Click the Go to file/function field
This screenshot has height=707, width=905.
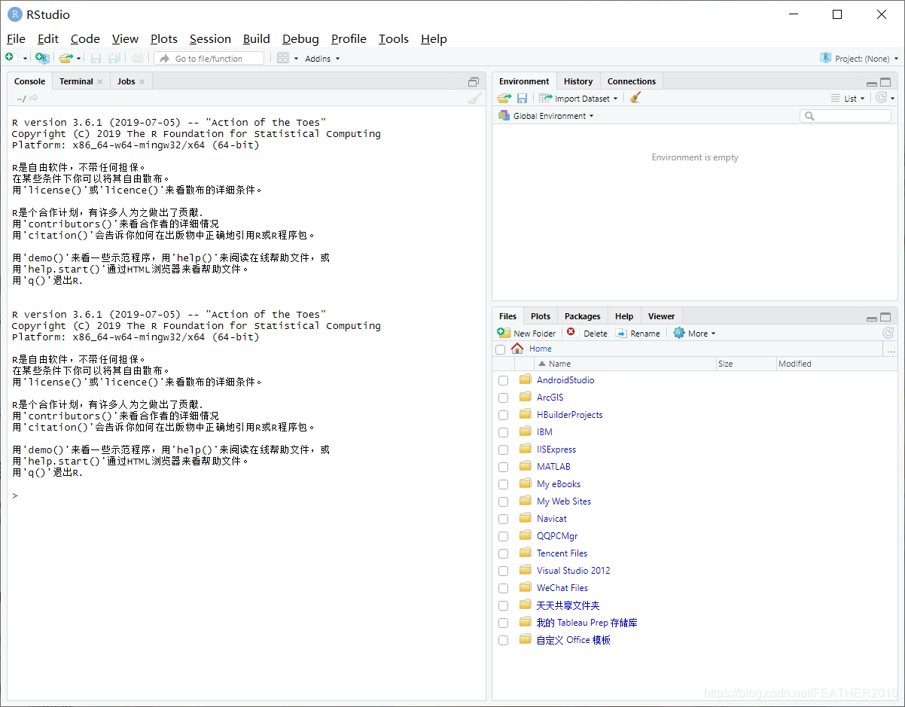coord(209,58)
